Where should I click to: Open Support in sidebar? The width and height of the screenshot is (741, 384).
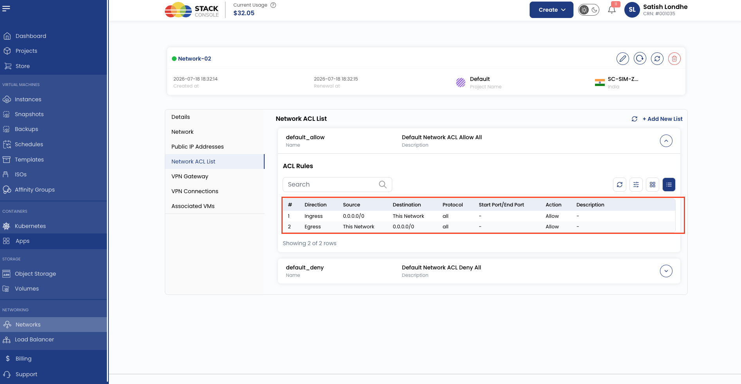[53, 374]
